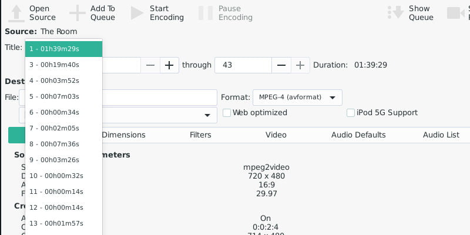470x235 pixels.
Task: Click the Pause Encoding icon
Action: 206,13
